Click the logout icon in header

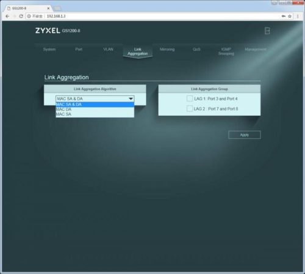267,31
